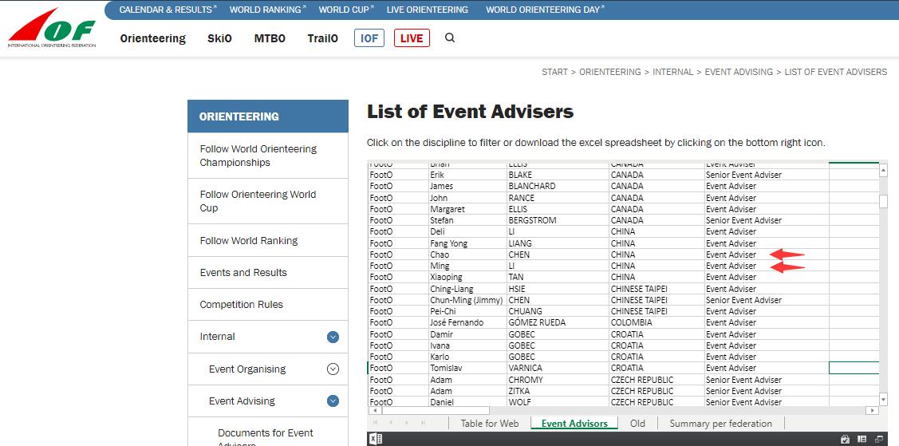The image size is (899, 446).
Task: Select the Old sheet tab
Action: [x=637, y=424]
